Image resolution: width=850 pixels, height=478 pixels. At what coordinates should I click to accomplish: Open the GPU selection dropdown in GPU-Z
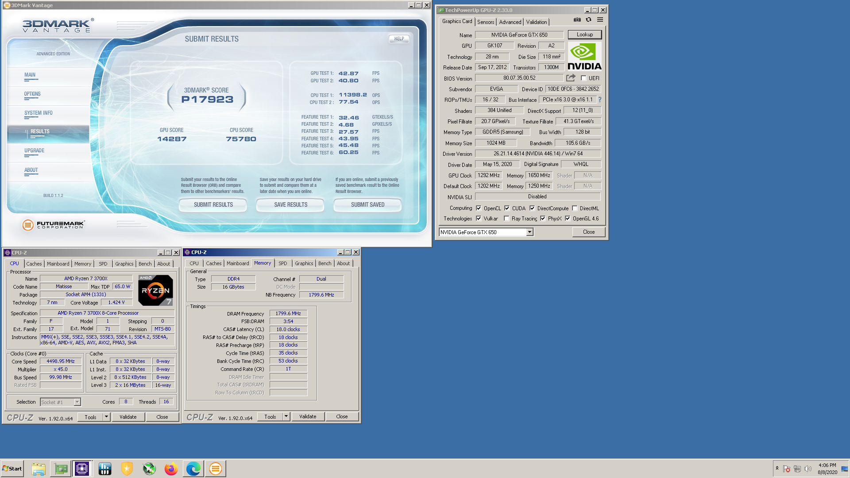click(x=529, y=232)
